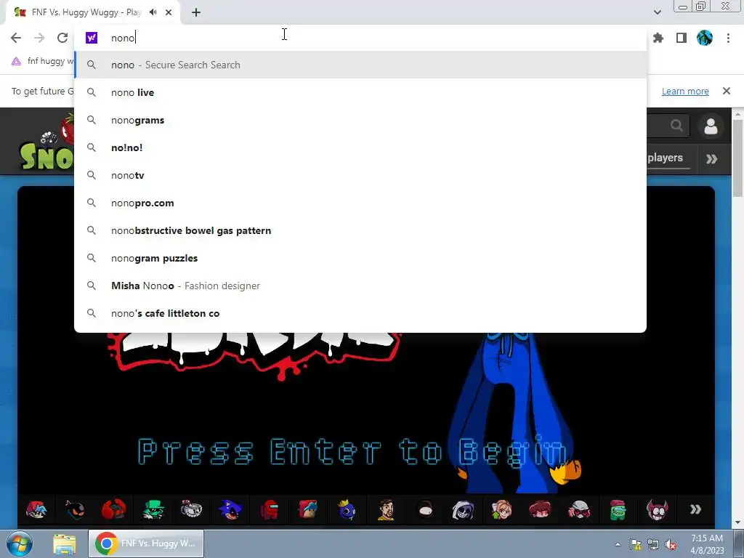Open a new tab with plus button
The width and height of the screenshot is (744, 558).
[196, 12]
